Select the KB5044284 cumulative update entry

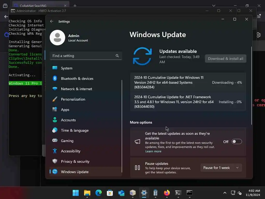tap(188, 82)
